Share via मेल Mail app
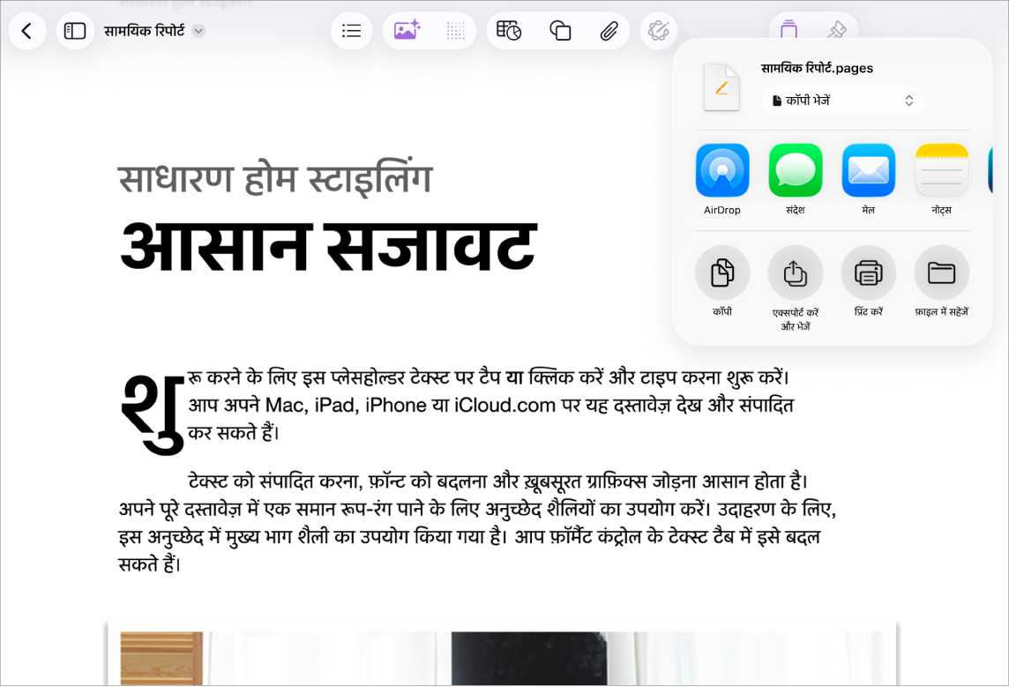The width and height of the screenshot is (1009, 687). point(868,179)
